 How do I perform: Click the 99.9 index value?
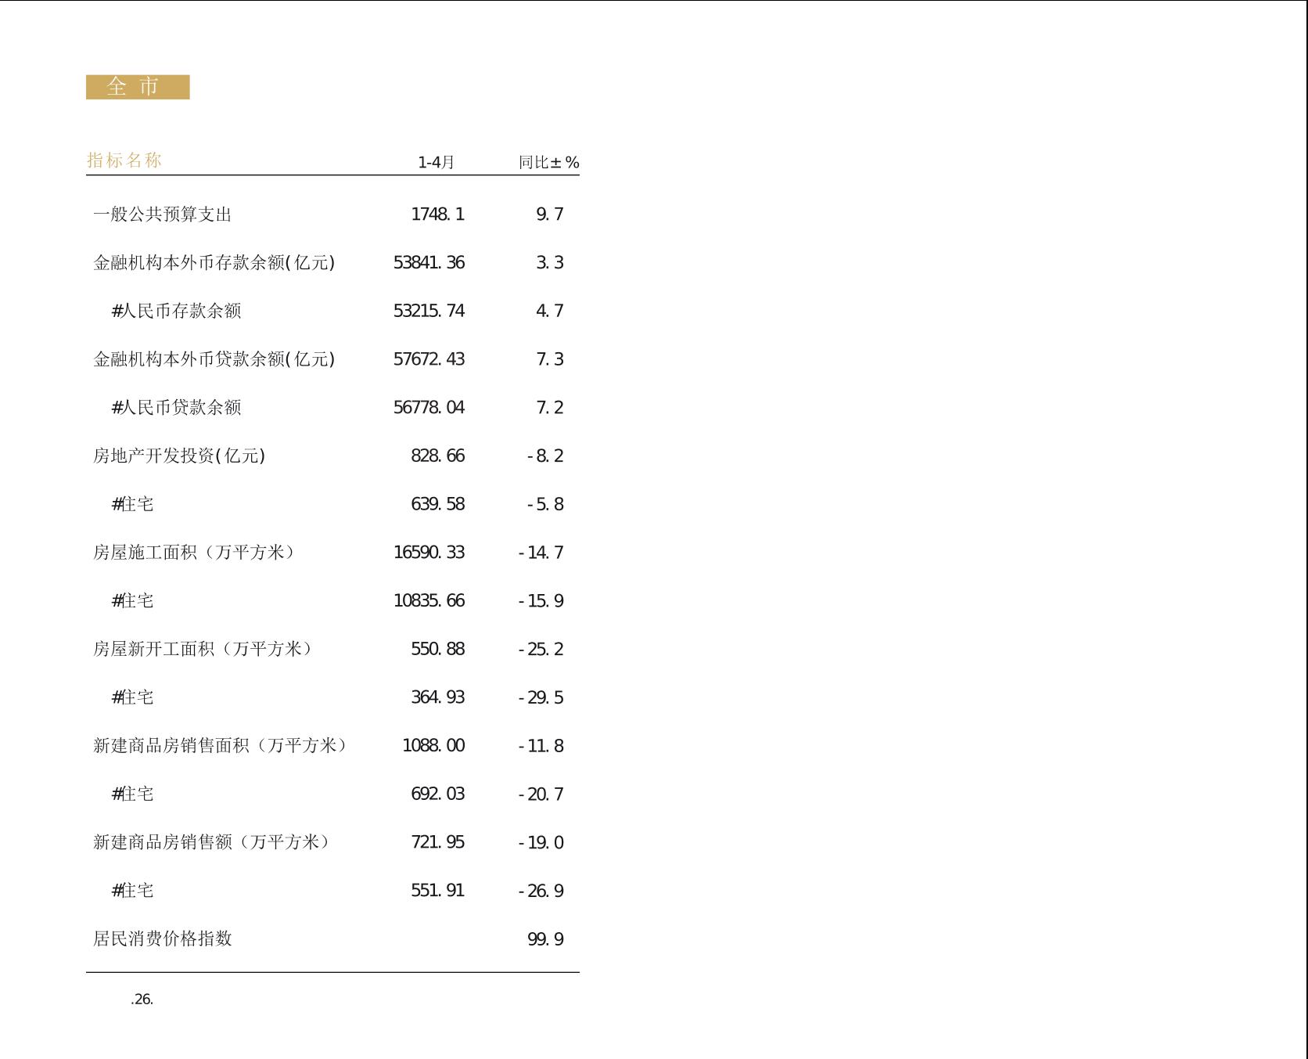point(545,939)
